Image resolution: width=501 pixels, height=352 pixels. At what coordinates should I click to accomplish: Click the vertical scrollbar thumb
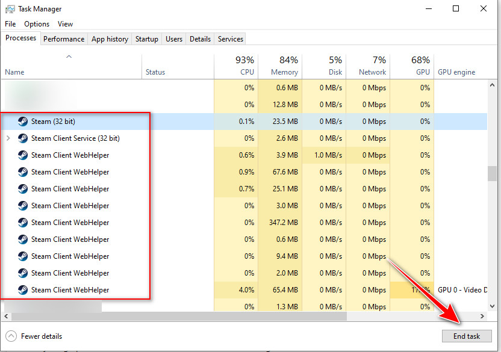pos(492,173)
